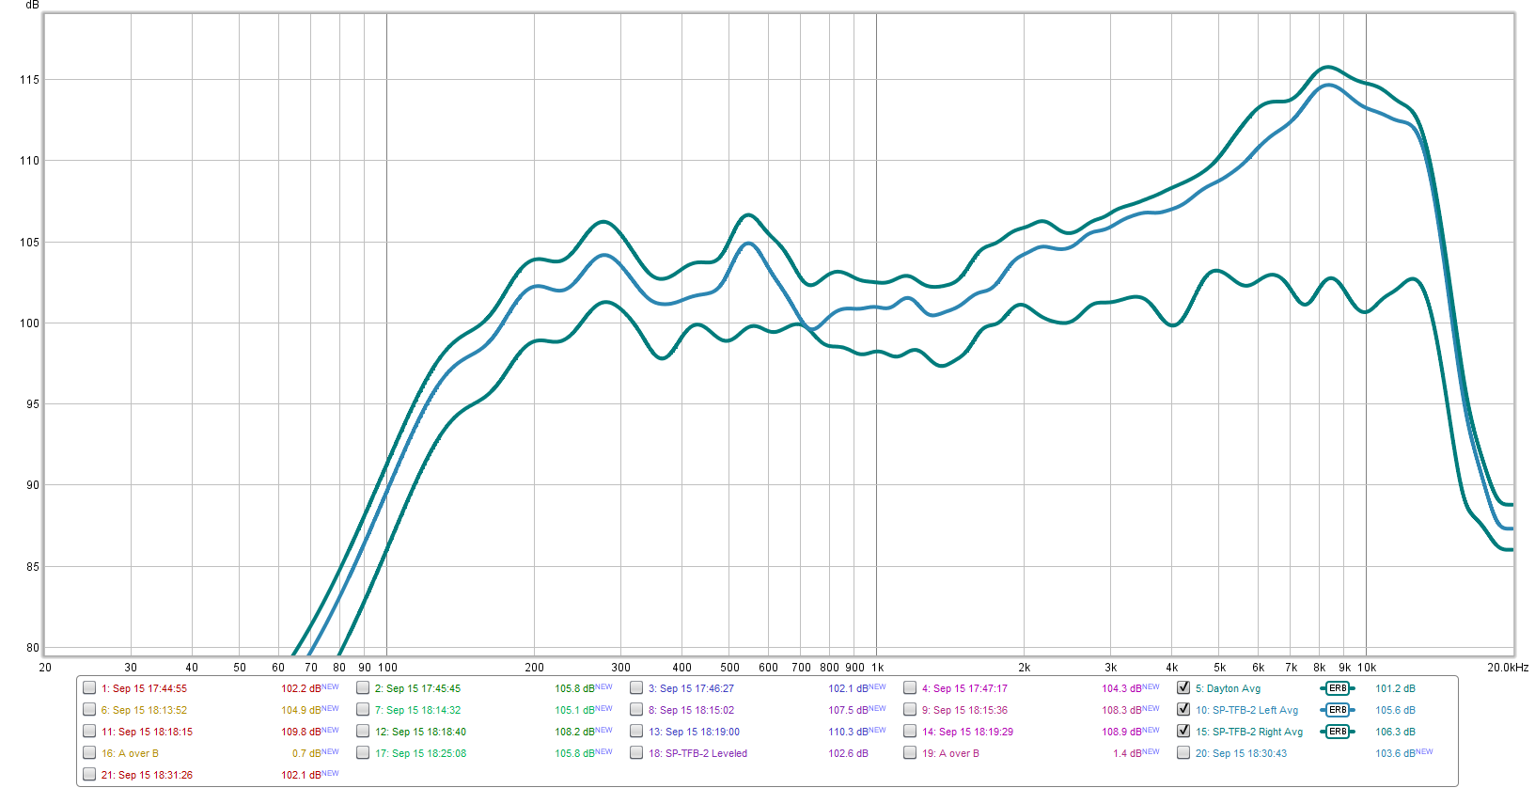Toggle ERB smoothing icon for SP-TFB-2 Right Avg
The width and height of the screenshot is (1535, 788).
(1337, 732)
